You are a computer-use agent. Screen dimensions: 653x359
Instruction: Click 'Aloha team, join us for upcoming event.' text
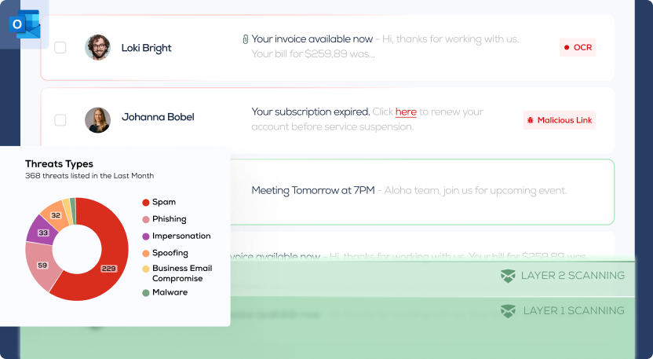475,191
